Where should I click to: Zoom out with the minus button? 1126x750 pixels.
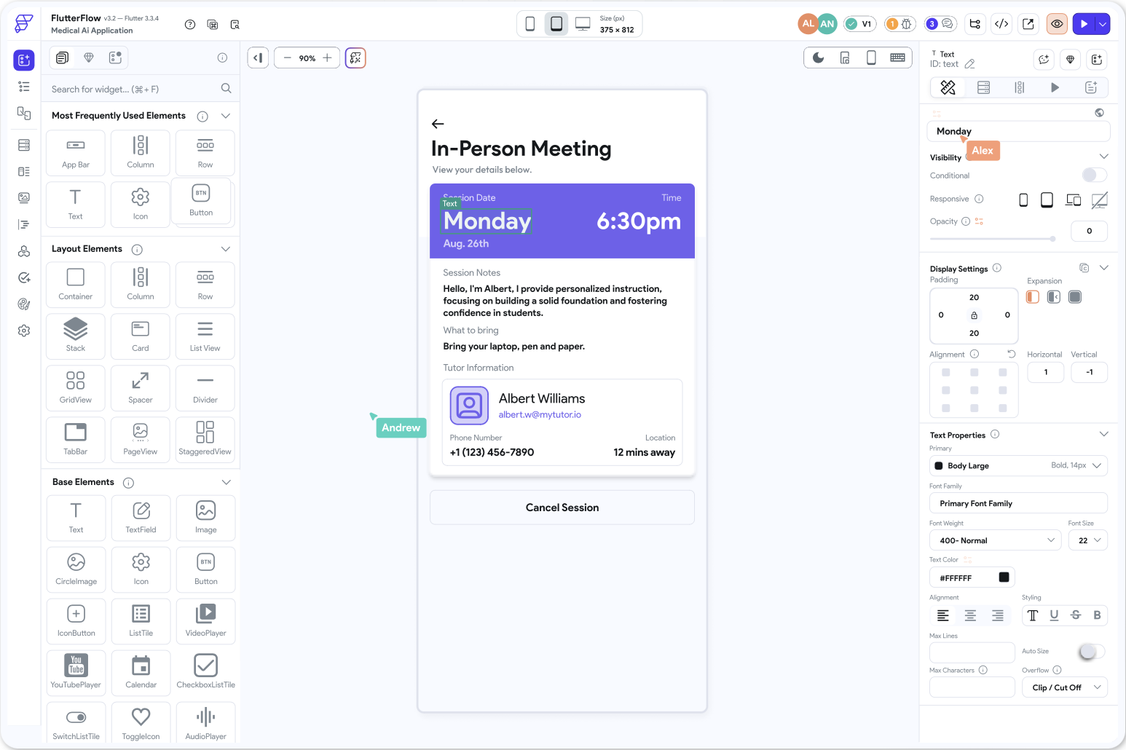(288, 58)
